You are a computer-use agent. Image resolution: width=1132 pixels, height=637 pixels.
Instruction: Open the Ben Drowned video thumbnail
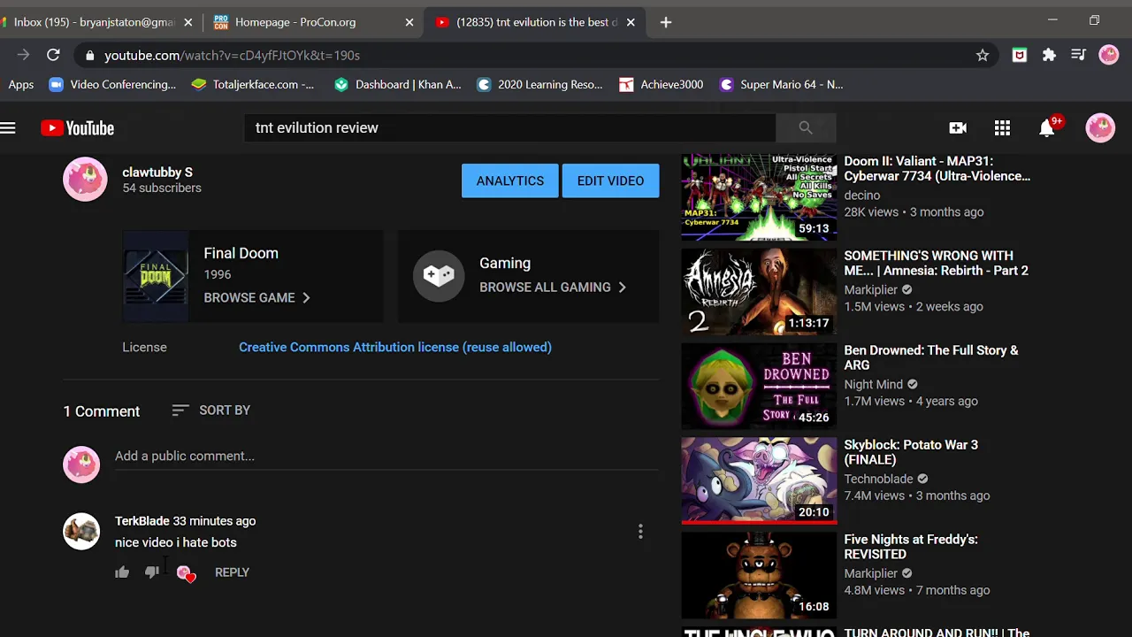point(759,387)
